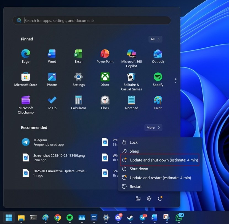Expand the Recommended section via More
Image resolution: width=229 pixels, height=224 pixels.
pos(153,127)
